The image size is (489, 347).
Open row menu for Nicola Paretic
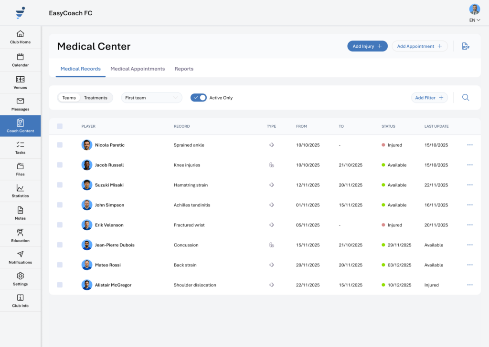click(x=470, y=145)
